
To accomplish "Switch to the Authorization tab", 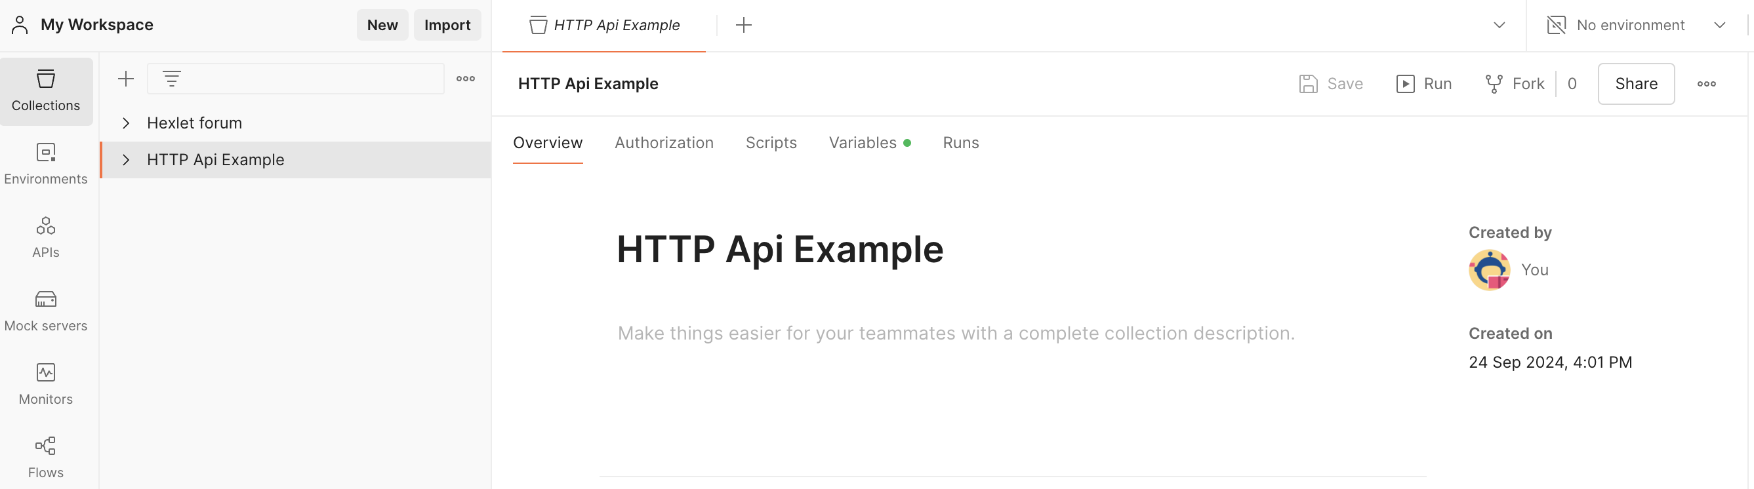I will (663, 143).
